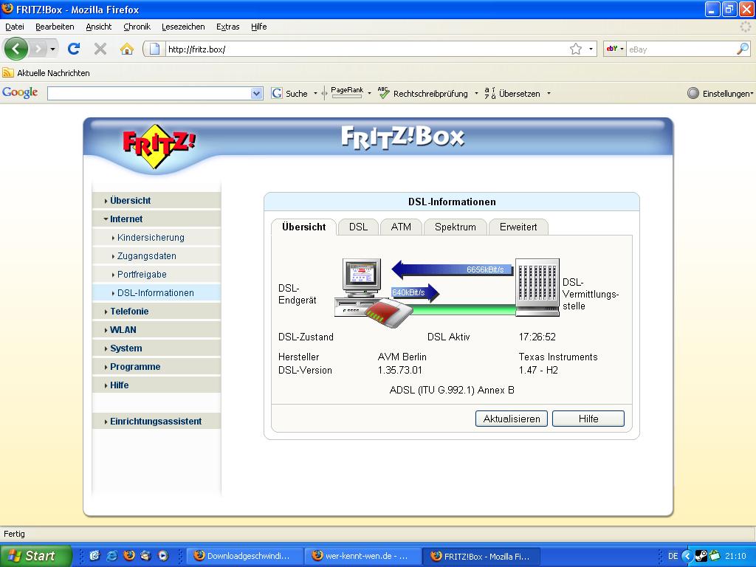The width and height of the screenshot is (756, 567).
Task: Click the Übersetzen translate button
Action: click(512, 93)
